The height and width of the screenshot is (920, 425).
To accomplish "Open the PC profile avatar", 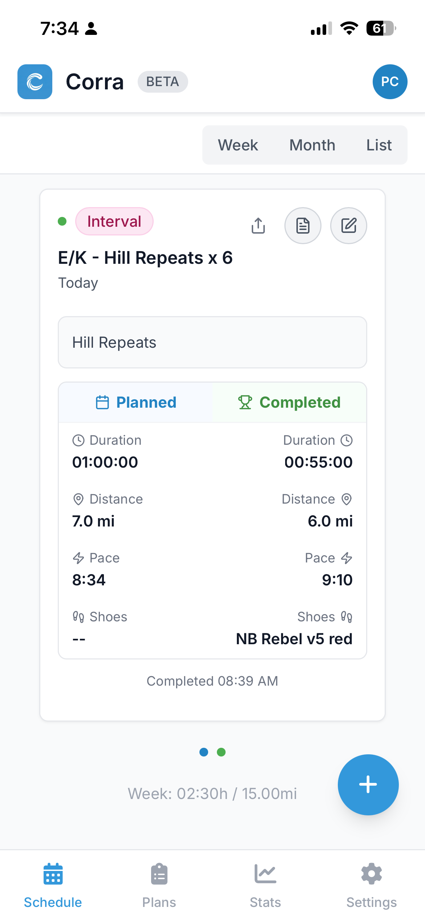I will click(x=390, y=82).
